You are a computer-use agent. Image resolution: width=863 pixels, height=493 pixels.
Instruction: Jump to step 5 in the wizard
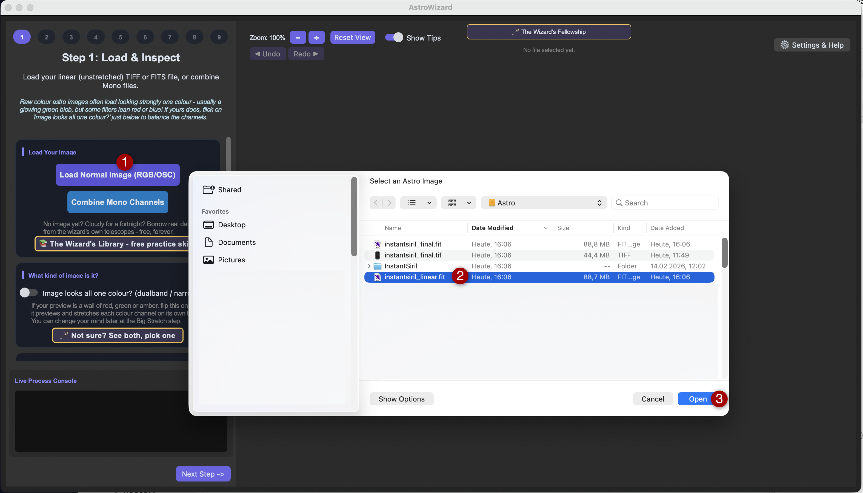[x=121, y=37]
